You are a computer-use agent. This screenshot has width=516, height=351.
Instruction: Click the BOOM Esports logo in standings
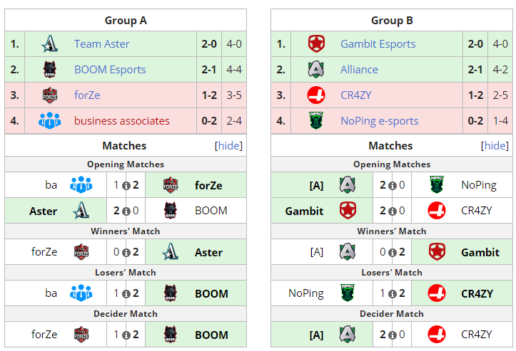(49, 70)
